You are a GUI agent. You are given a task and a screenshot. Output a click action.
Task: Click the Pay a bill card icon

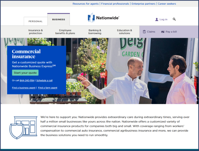(163, 32)
